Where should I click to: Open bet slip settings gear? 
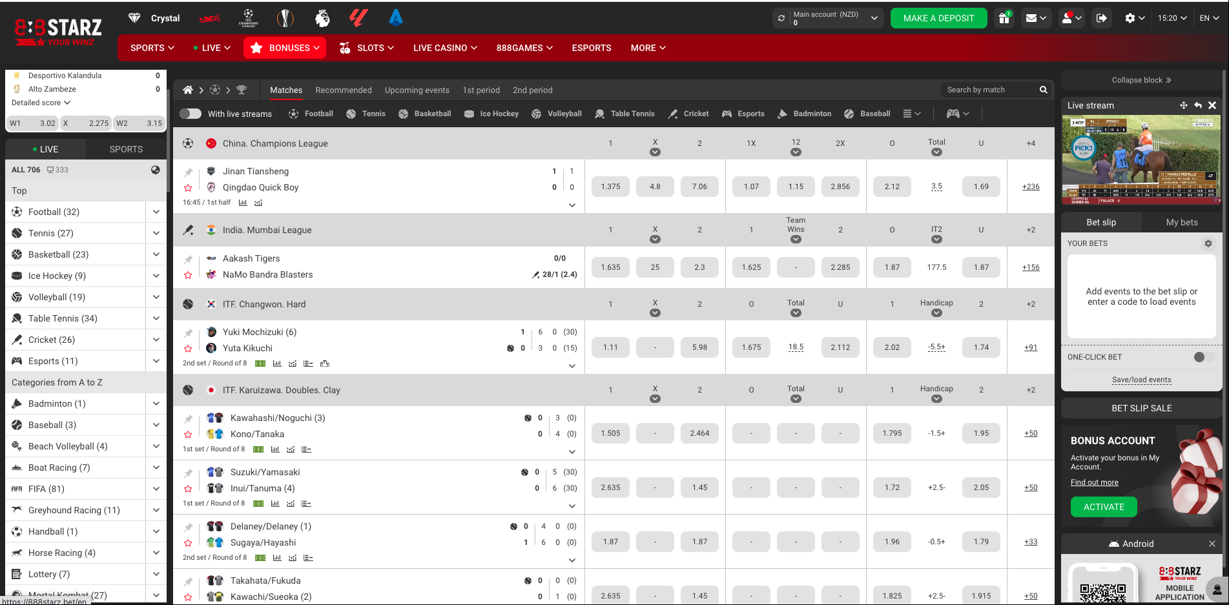[1208, 243]
